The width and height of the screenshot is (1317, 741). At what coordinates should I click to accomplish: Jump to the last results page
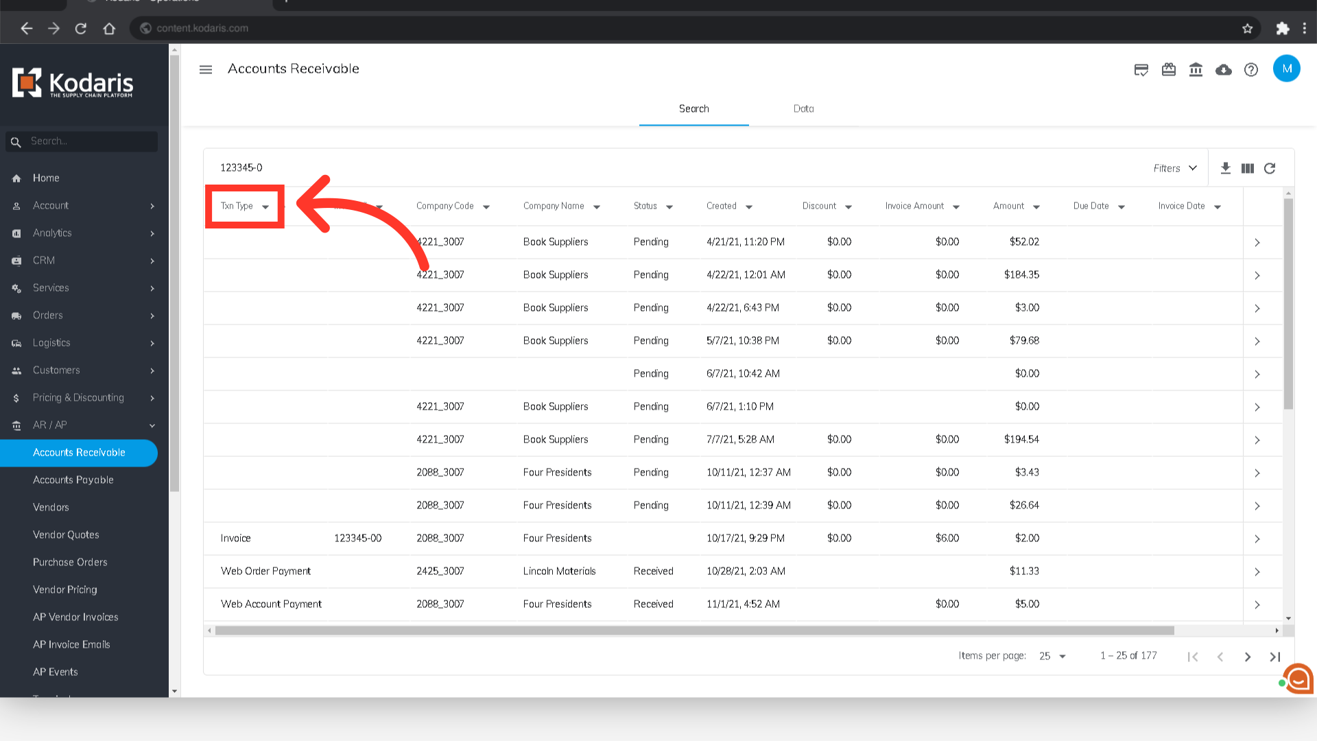click(x=1274, y=657)
